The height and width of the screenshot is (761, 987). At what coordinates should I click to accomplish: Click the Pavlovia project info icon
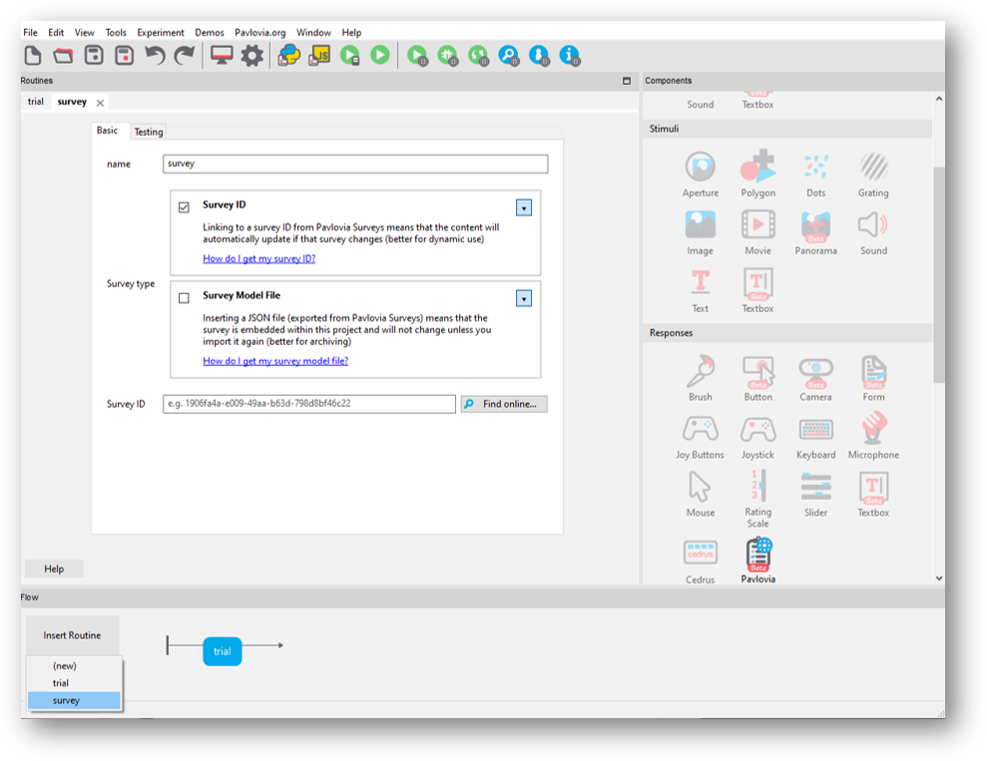click(570, 55)
